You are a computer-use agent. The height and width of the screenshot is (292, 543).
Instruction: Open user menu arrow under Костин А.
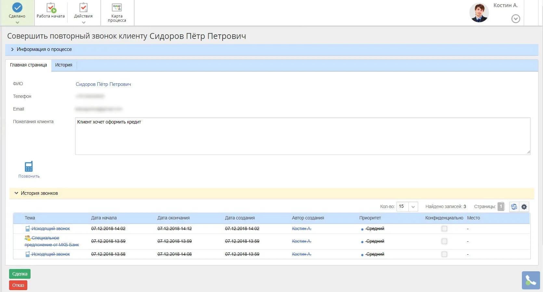point(515,19)
